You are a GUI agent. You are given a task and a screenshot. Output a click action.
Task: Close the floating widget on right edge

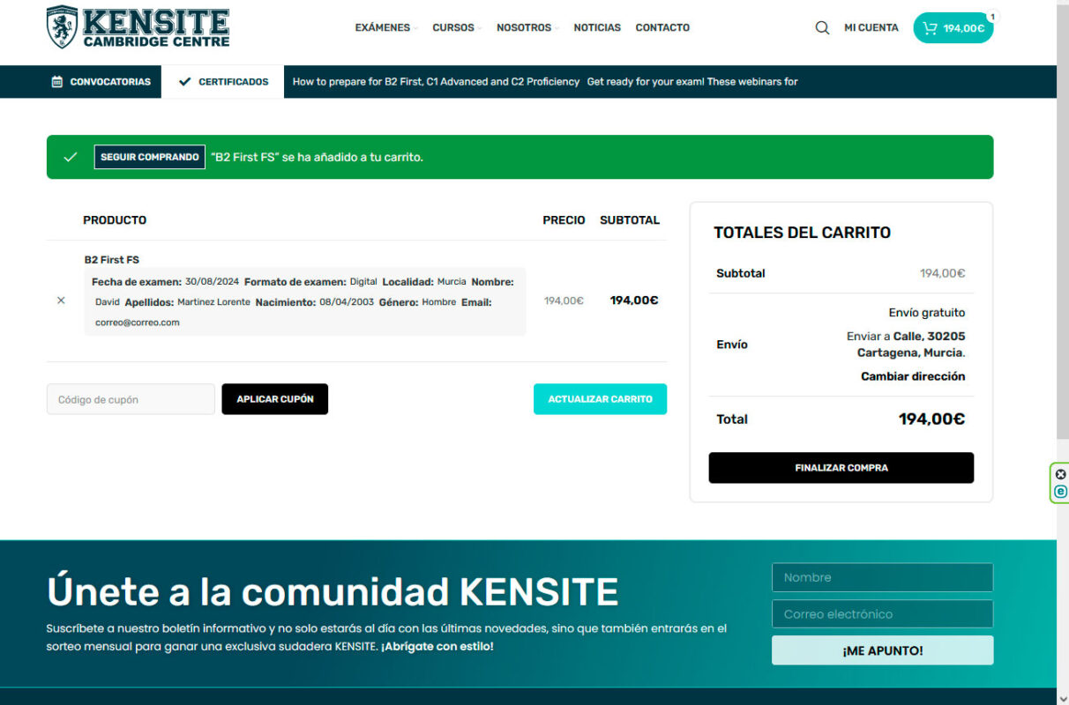click(x=1061, y=474)
